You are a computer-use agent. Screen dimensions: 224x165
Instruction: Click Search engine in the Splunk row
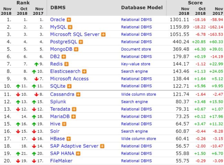click(135, 102)
